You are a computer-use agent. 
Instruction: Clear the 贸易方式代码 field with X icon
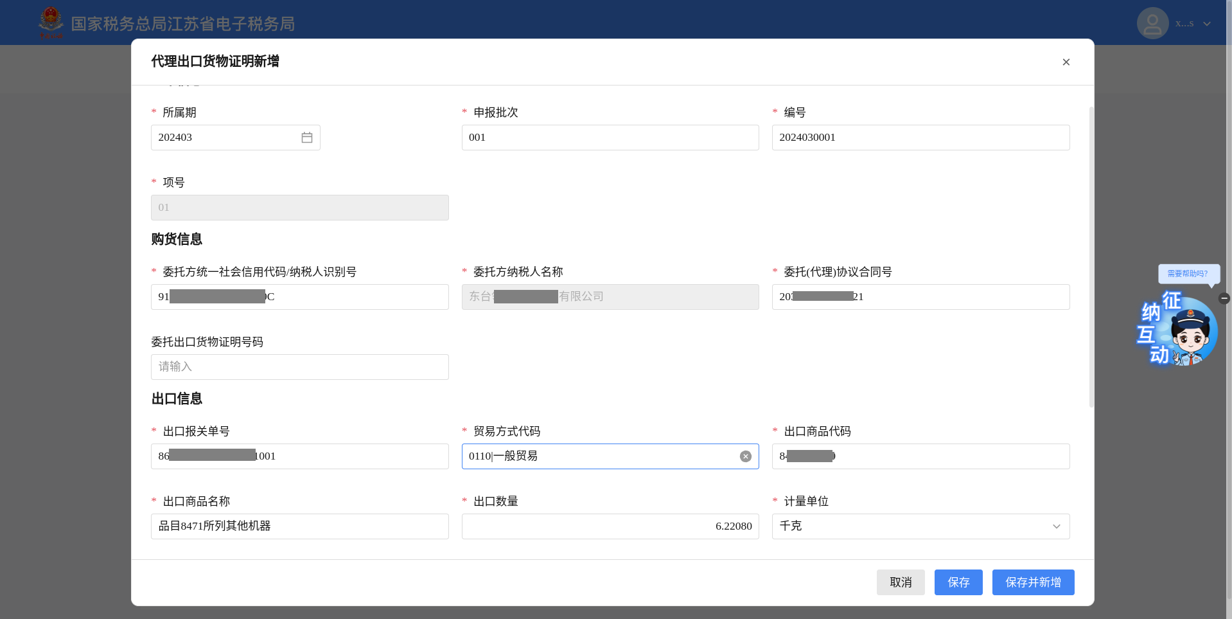pos(745,456)
